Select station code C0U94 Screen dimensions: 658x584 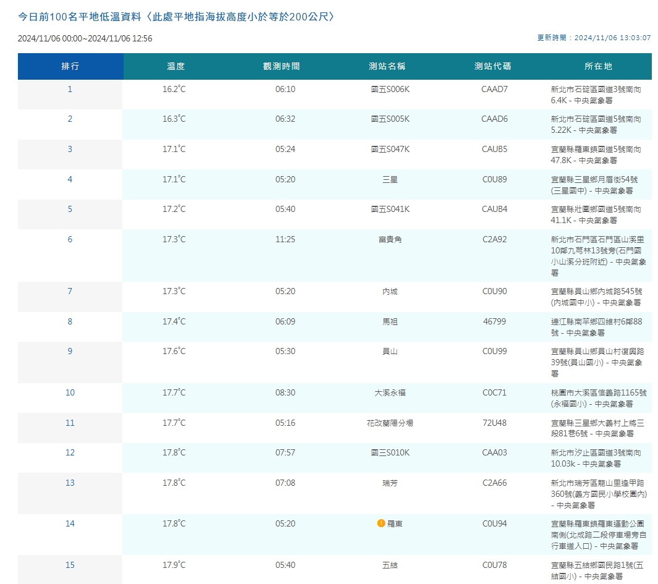pyautogui.click(x=494, y=524)
